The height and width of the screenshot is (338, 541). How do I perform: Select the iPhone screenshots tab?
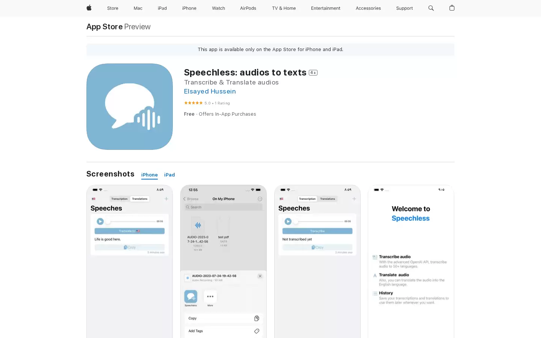click(x=150, y=175)
